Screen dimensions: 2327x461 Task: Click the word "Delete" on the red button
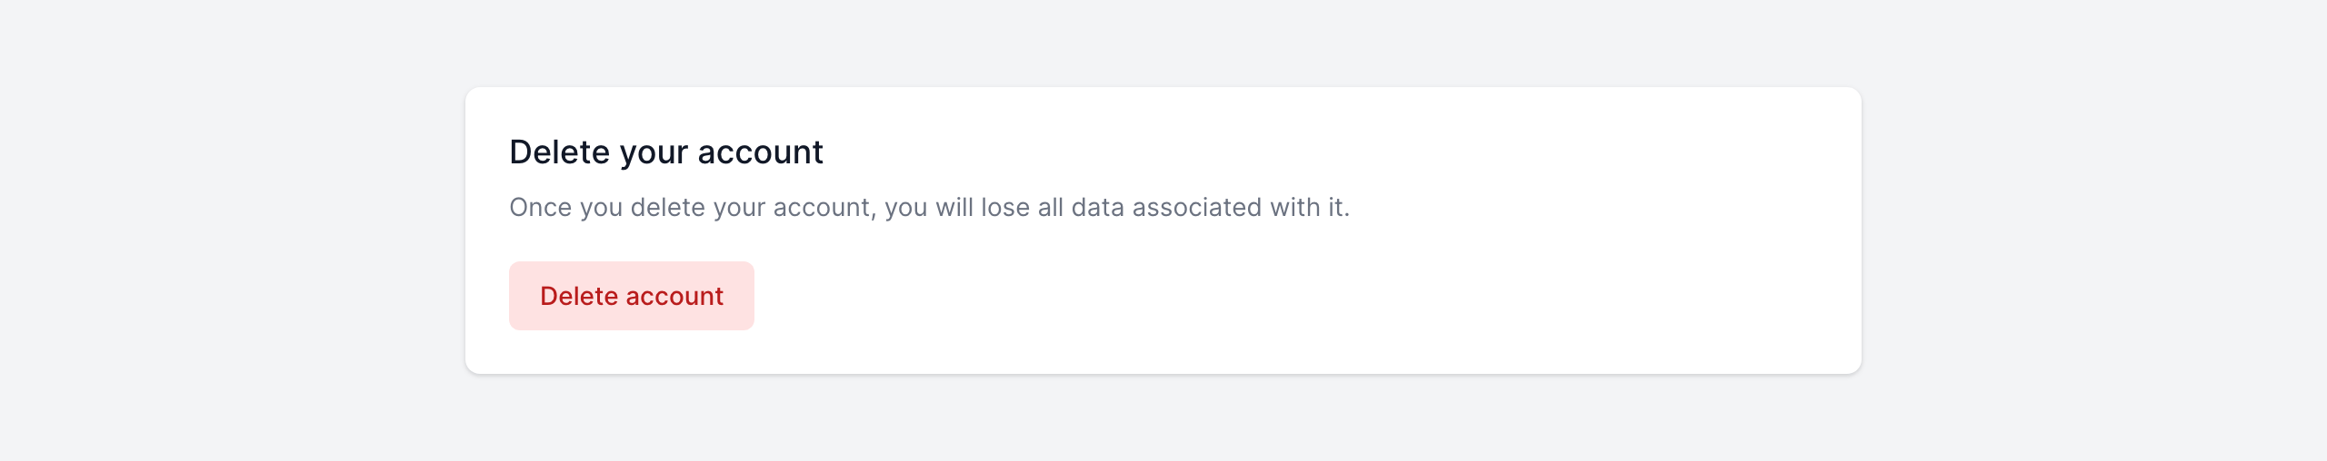click(x=579, y=296)
